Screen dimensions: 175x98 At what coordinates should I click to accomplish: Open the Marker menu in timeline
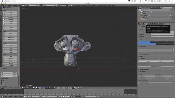[10, 97]
